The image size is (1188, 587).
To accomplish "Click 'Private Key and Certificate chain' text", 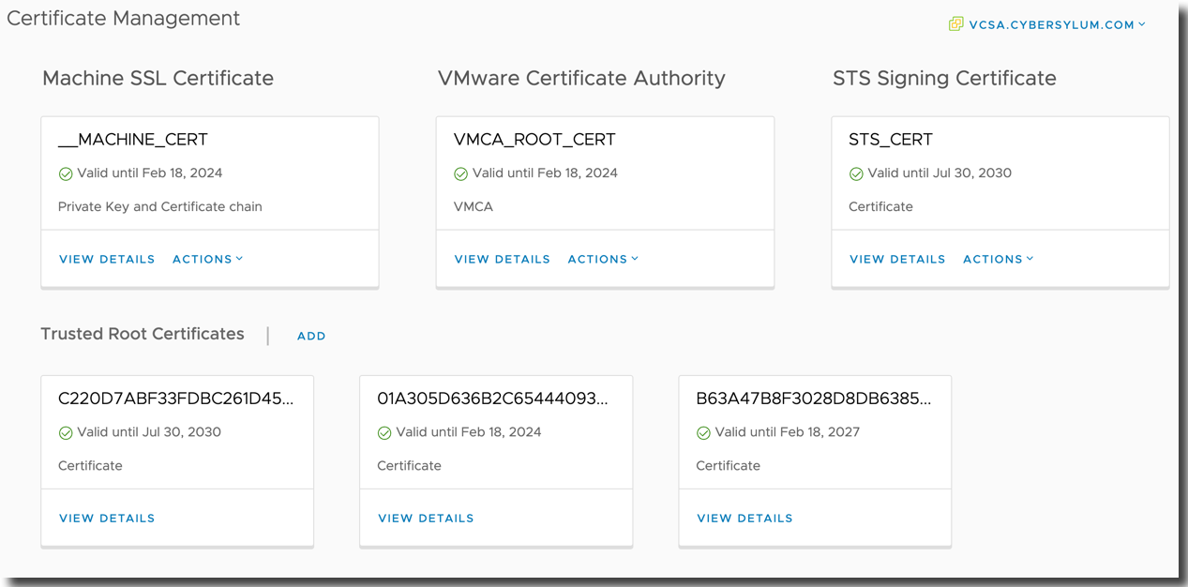I will coord(160,206).
